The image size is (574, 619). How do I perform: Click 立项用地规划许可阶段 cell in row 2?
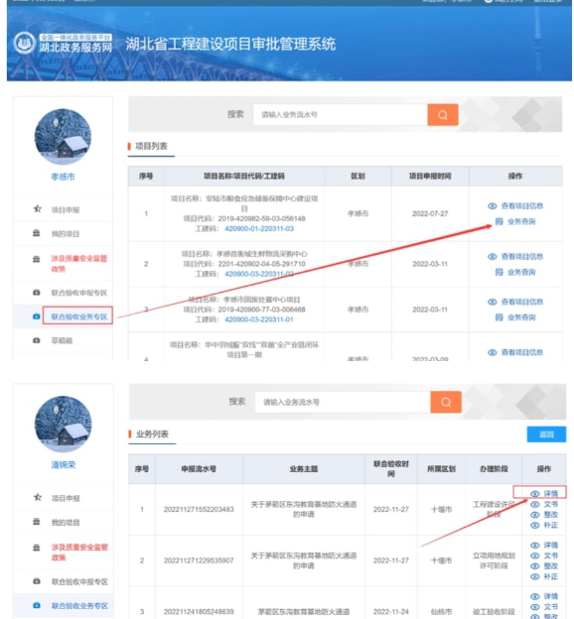tap(494, 560)
